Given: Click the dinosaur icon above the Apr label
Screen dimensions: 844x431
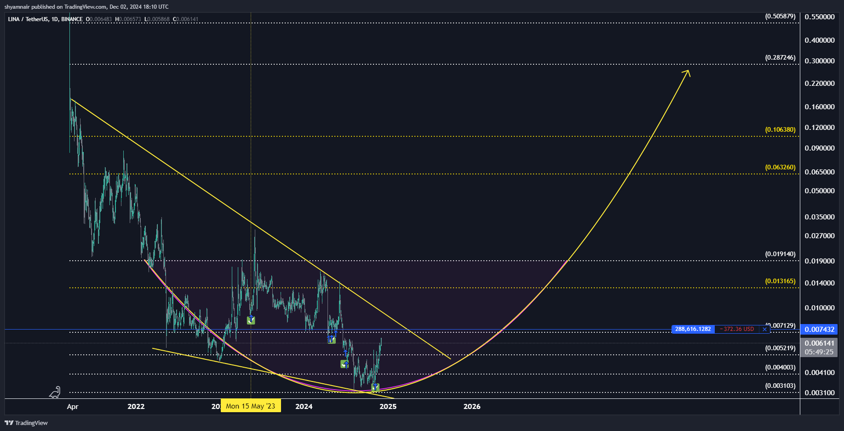Looking at the screenshot, I should (x=55, y=392).
